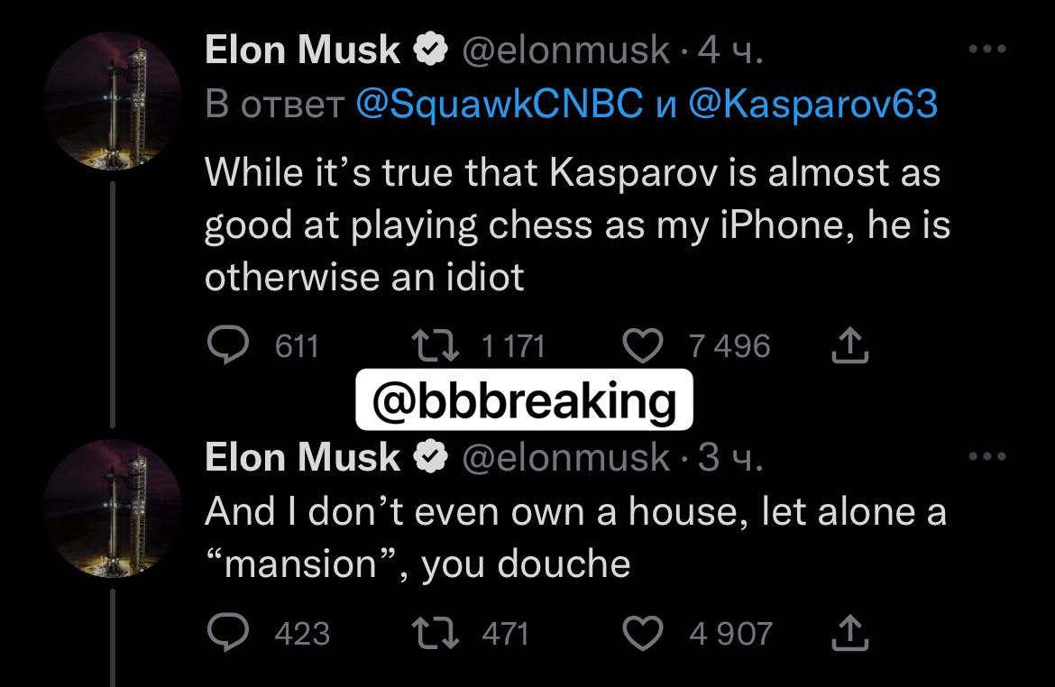Open the first tweet's profile avatar

[113, 98]
